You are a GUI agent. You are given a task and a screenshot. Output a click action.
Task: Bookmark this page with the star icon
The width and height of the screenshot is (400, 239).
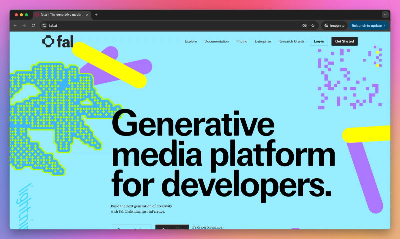(x=313, y=25)
